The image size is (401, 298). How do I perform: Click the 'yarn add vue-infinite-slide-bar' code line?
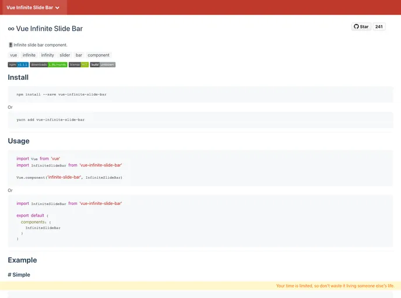pyautogui.click(x=50, y=120)
